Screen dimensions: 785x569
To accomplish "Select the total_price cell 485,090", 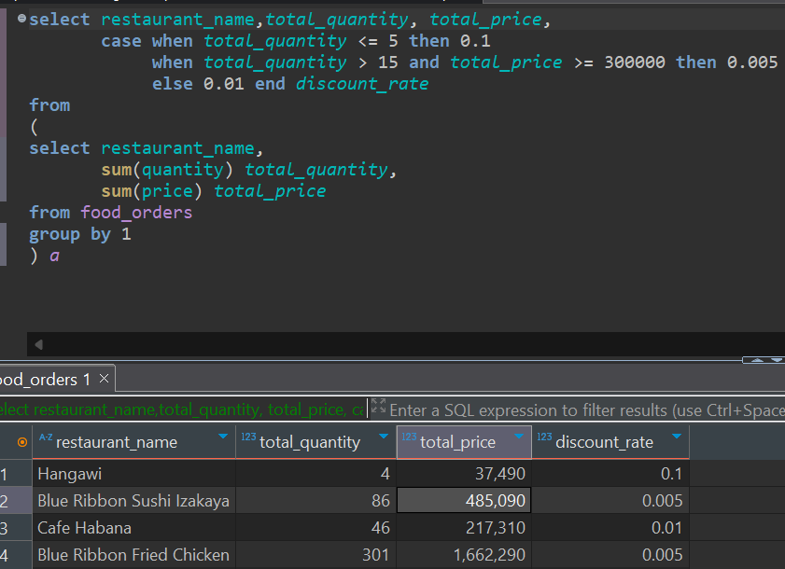I will coord(464,500).
